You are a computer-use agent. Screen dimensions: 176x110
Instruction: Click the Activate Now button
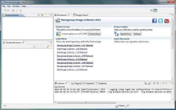pyautogui.click(x=94, y=34)
